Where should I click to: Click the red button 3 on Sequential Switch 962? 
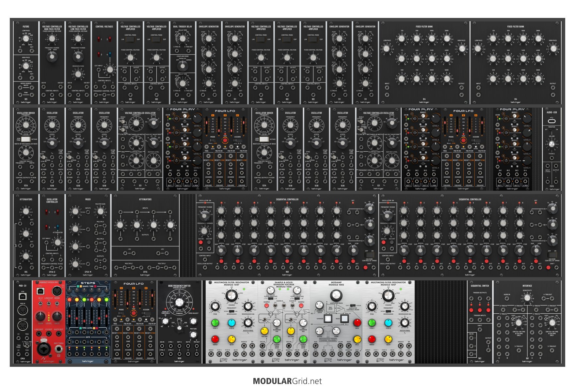tap(488, 310)
